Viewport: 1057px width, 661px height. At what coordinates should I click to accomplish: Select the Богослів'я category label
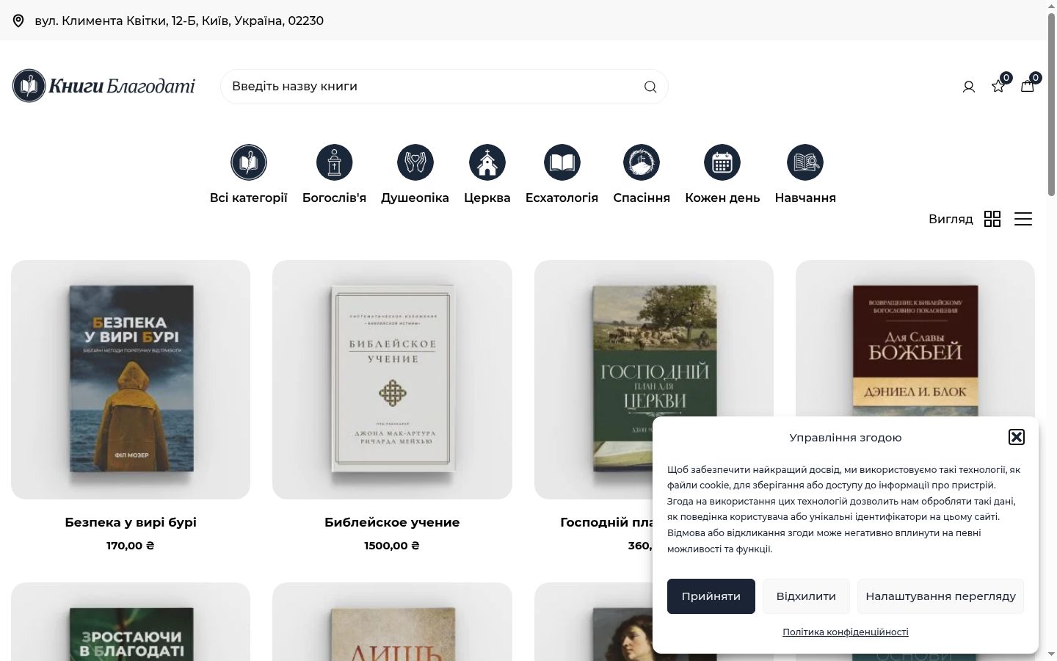click(334, 198)
